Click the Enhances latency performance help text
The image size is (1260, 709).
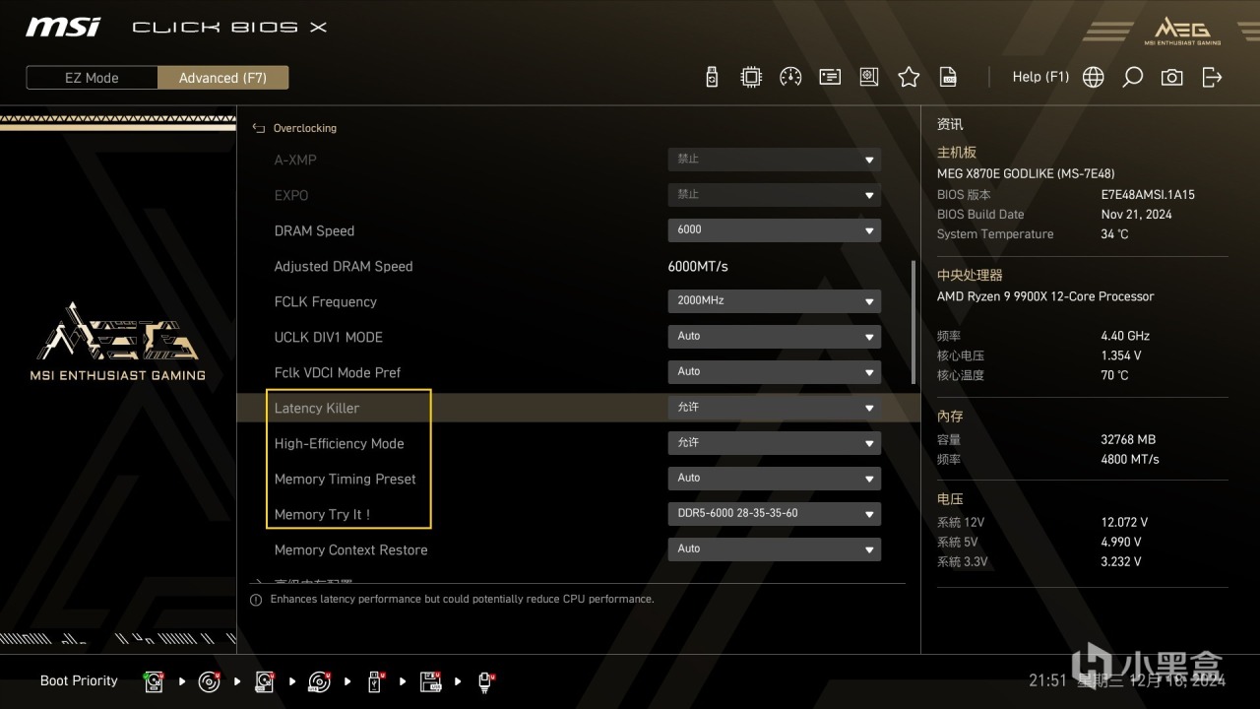click(x=462, y=599)
